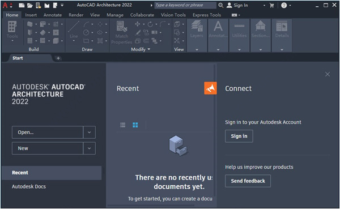Open the Customize Quick Access Toolbar dropdown
The image size is (340, 209).
[x=62, y=5]
